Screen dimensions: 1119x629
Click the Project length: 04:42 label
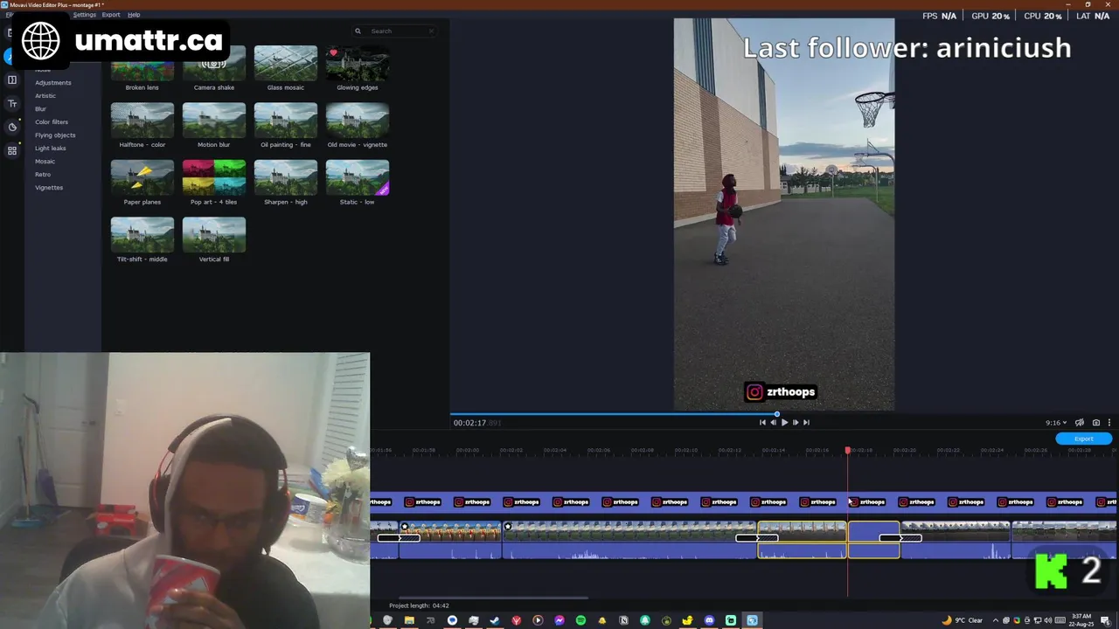pyautogui.click(x=420, y=605)
